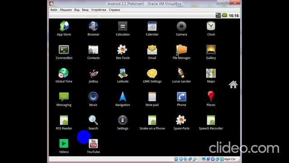Open LIME Settings

[x=152, y=76]
